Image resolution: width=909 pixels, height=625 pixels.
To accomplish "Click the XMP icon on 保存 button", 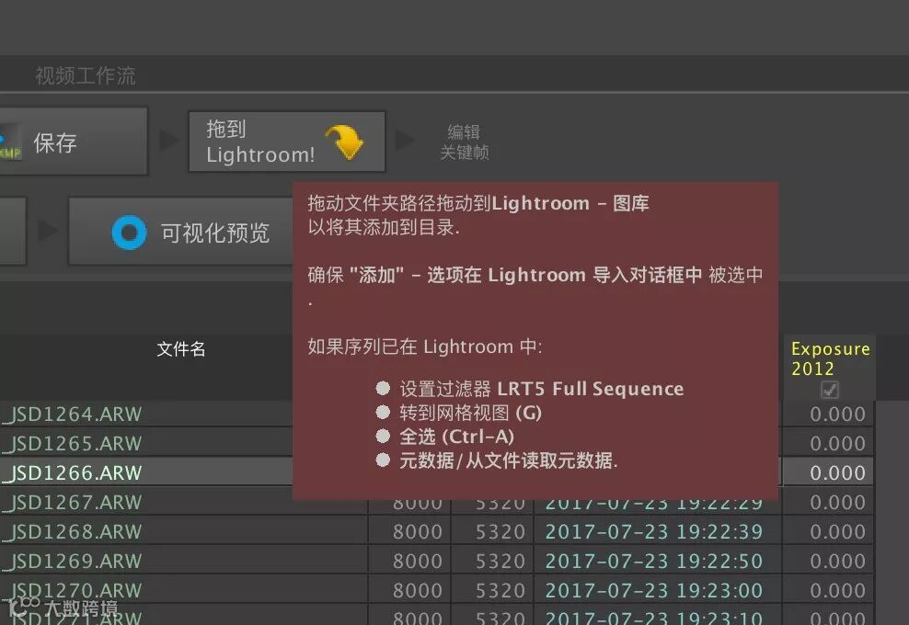I will click(x=10, y=143).
